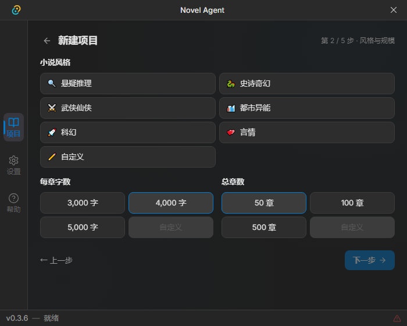Select the 悬疑推理 novel style
Viewport: 407px width, 326px height.
(x=128, y=83)
